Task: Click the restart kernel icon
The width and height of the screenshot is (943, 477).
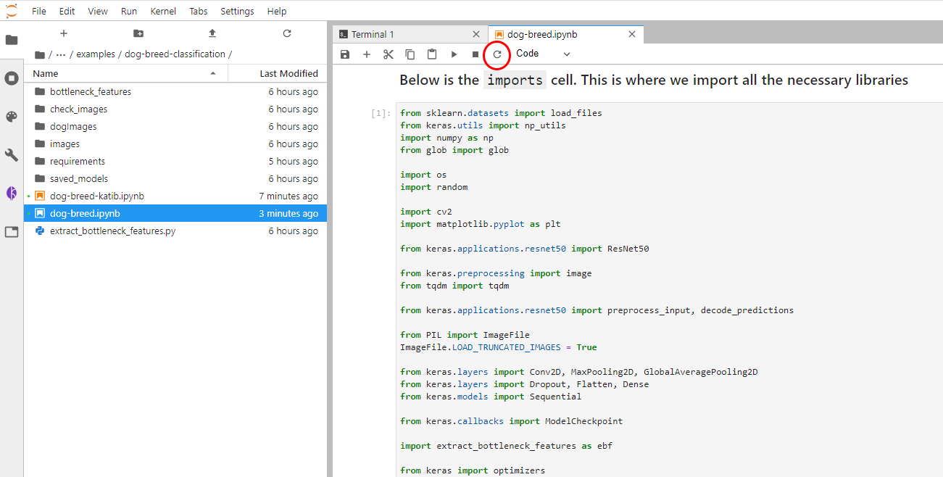Action: point(497,54)
